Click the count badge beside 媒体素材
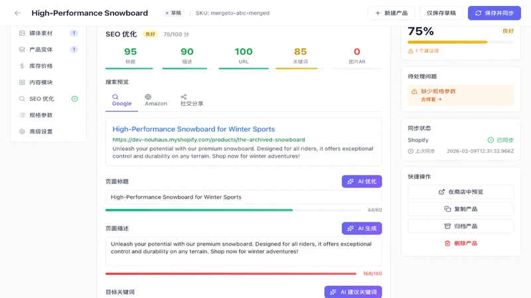 (74, 33)
